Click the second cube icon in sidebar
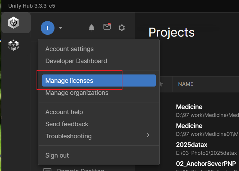Image resolution: width=239 pixels, height=171 pixels. [13, 45]
